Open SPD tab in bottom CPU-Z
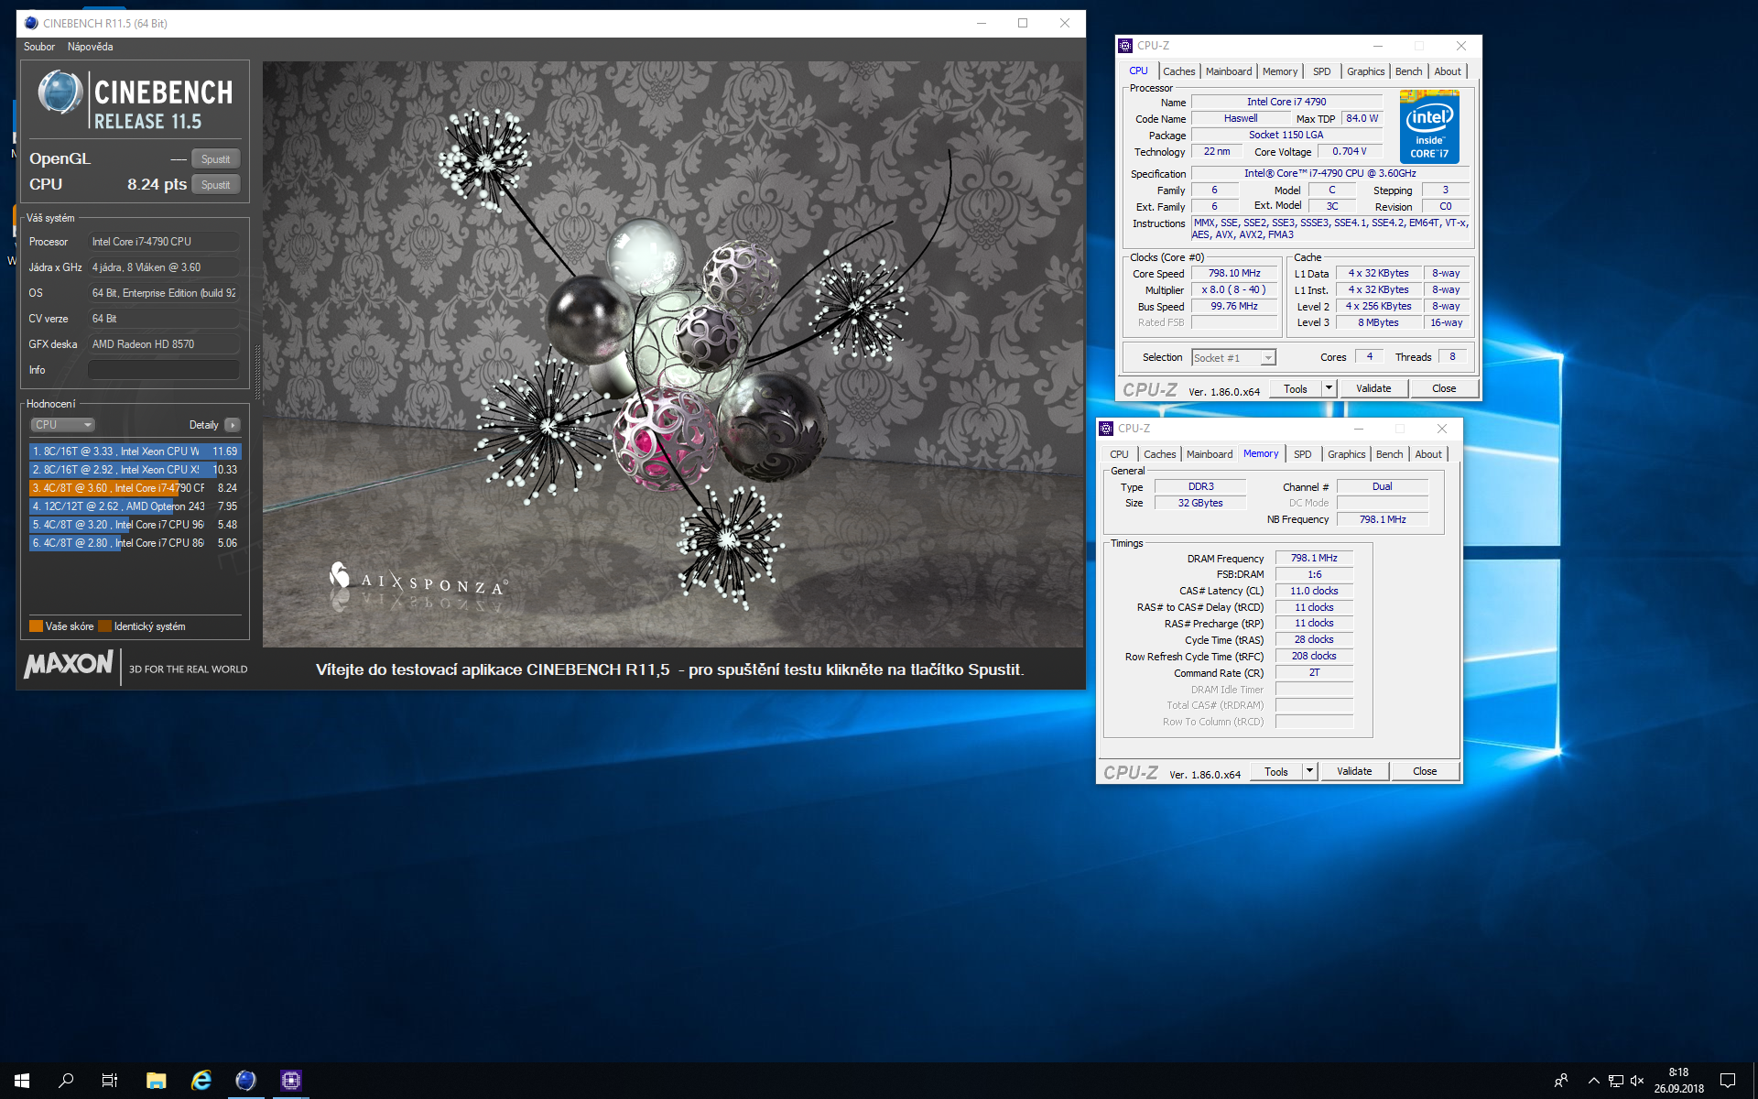This screenshot has width=1758, height=1099. 1302,454
